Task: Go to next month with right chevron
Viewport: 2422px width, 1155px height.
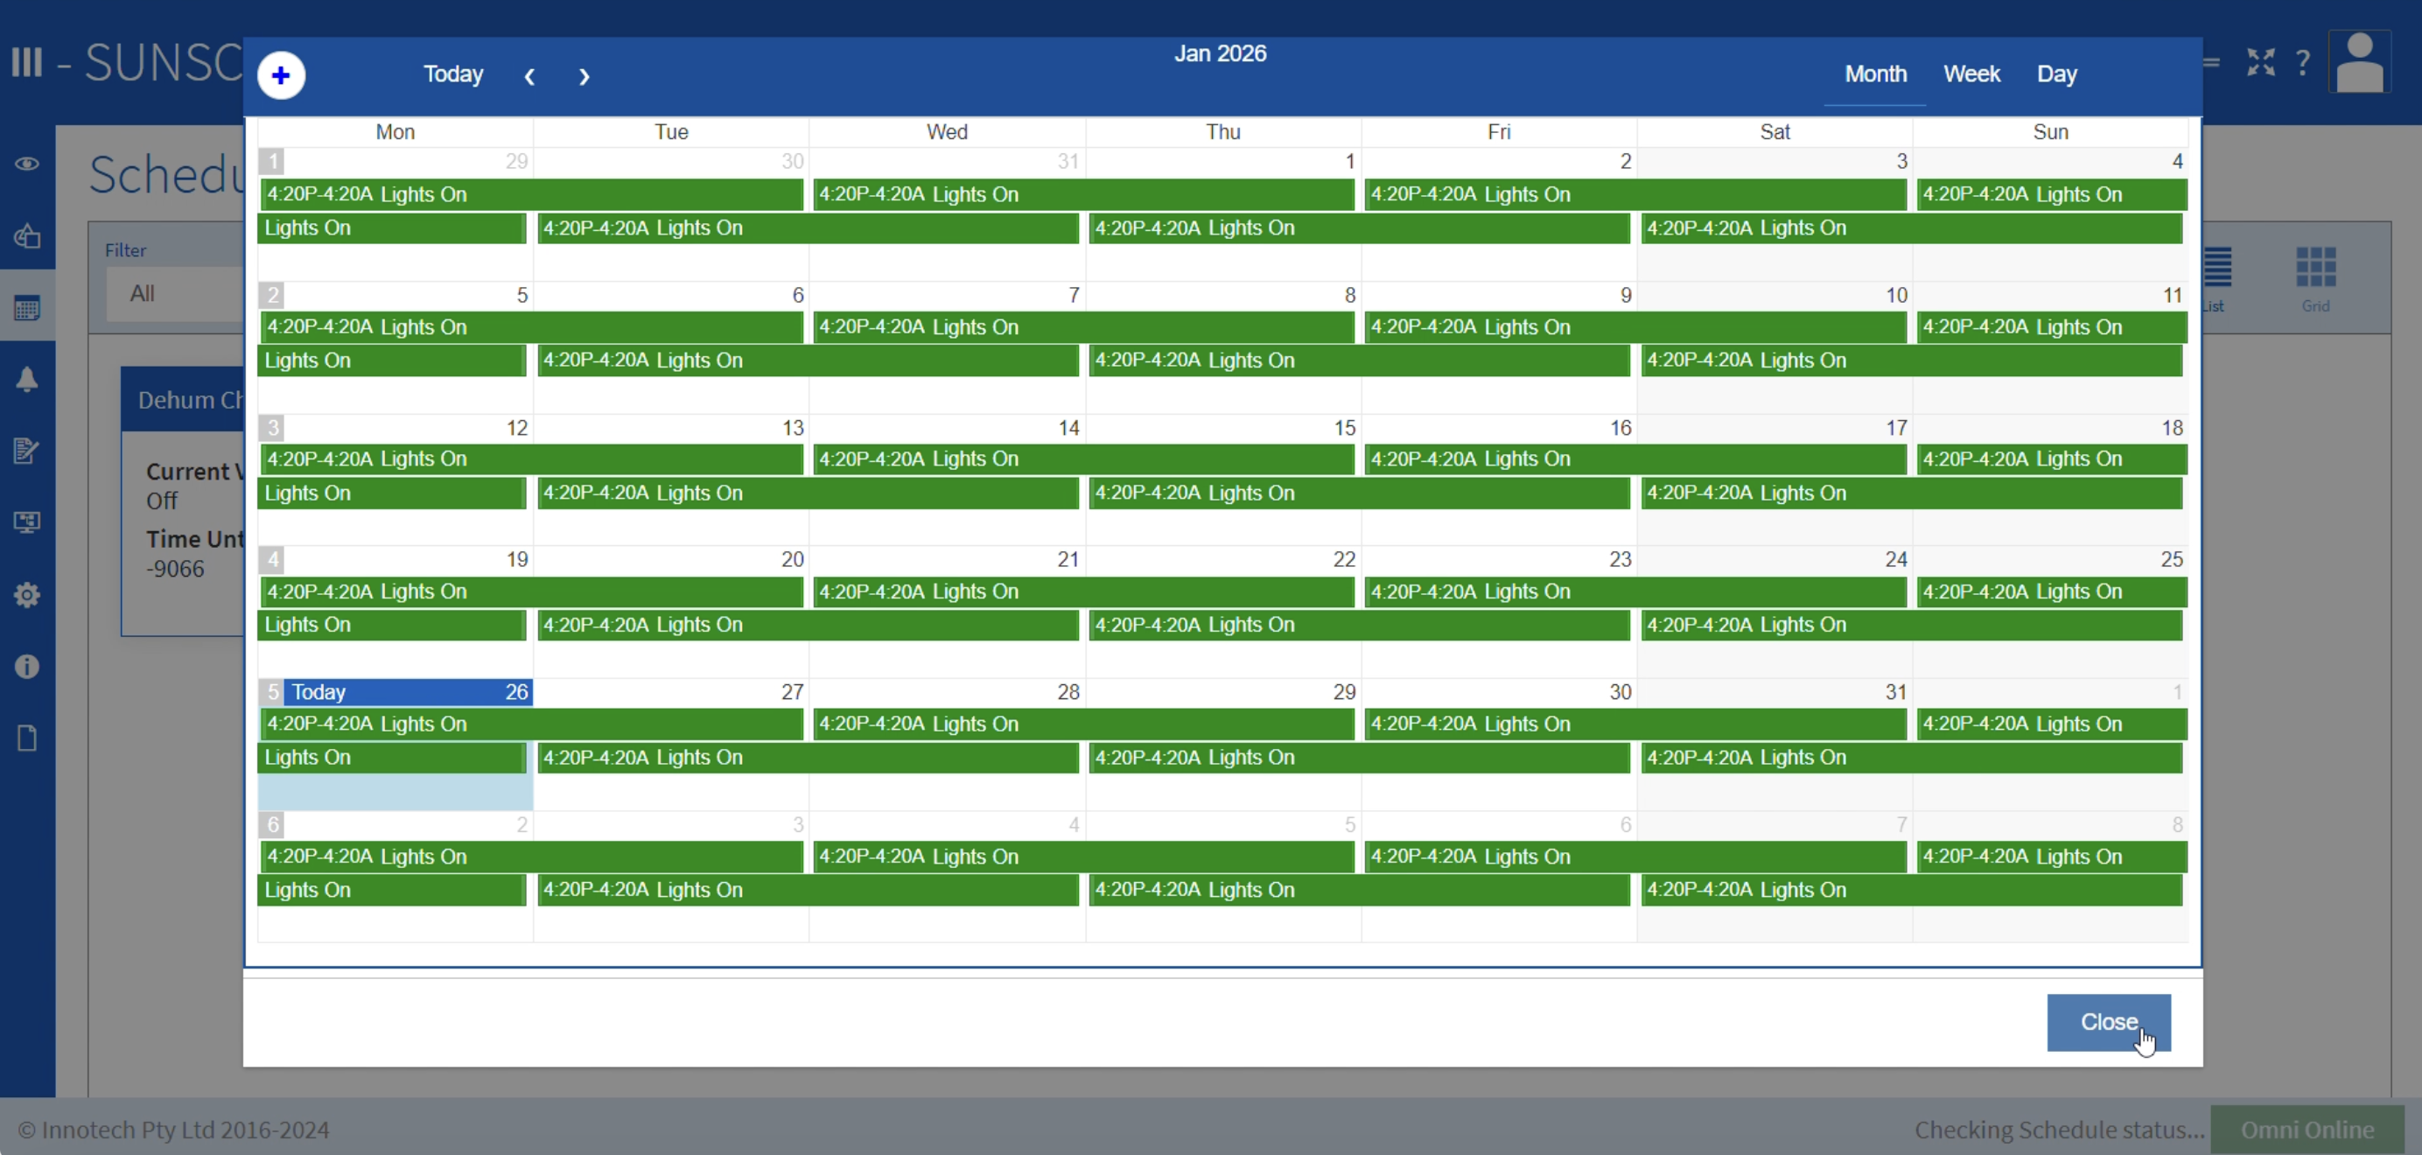Action: click(x=584, y=76)
